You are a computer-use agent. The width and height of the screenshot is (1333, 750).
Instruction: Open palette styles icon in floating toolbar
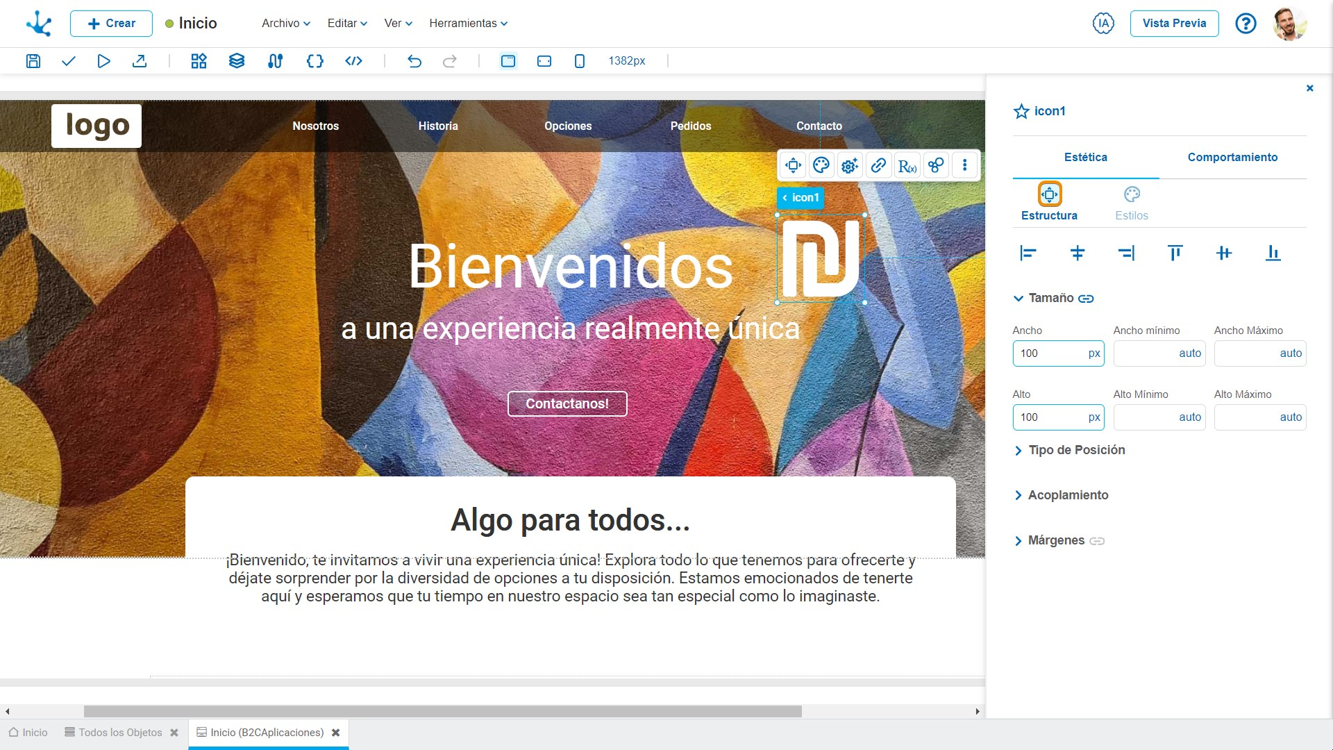click(x=821, y=165)
